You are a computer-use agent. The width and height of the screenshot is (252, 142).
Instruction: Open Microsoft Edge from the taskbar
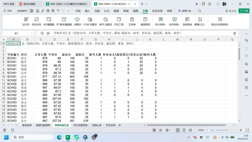pyautogui.click(x=59, y=137)
